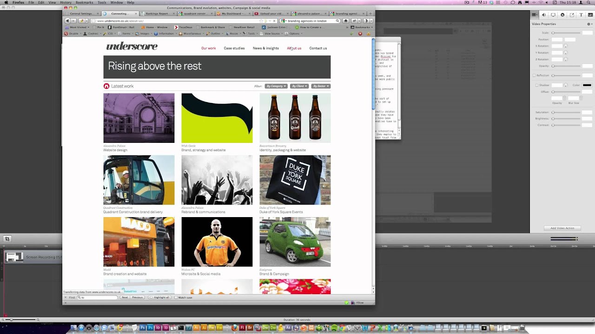Open the Wolves FC sportingbet player thumbnail
This screenshot has width=595, height=334.
(217, 242)
